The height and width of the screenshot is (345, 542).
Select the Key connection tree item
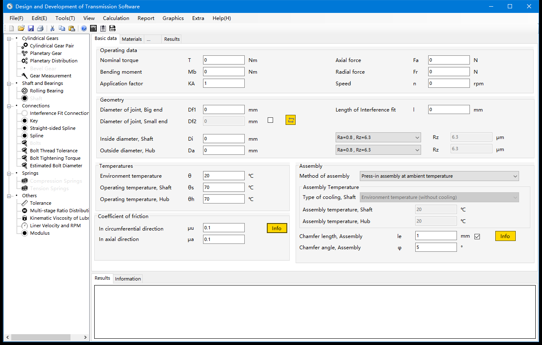34,121
